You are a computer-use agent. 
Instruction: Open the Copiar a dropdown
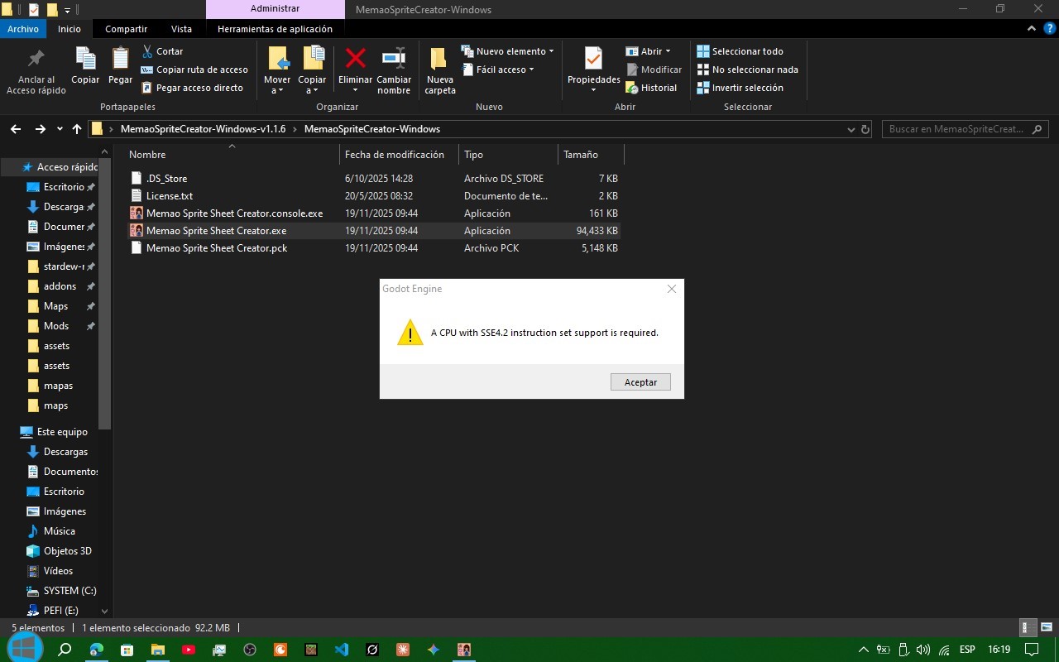312,71
